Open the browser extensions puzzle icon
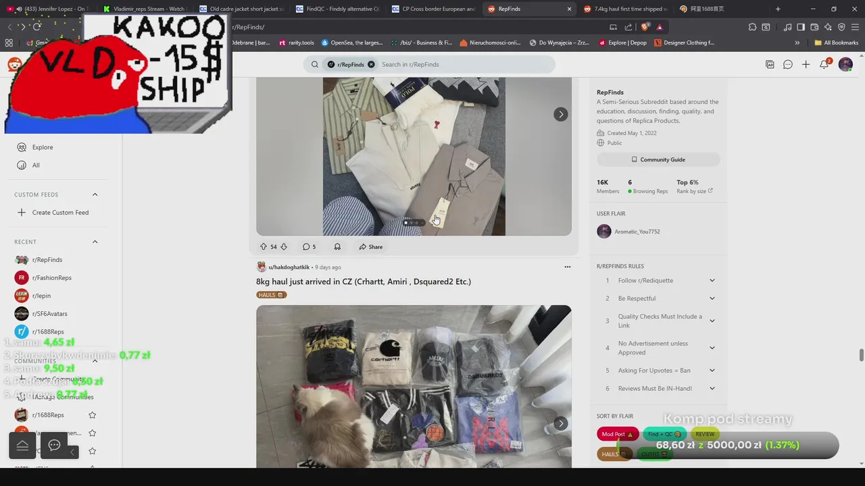 click(752, 27)
